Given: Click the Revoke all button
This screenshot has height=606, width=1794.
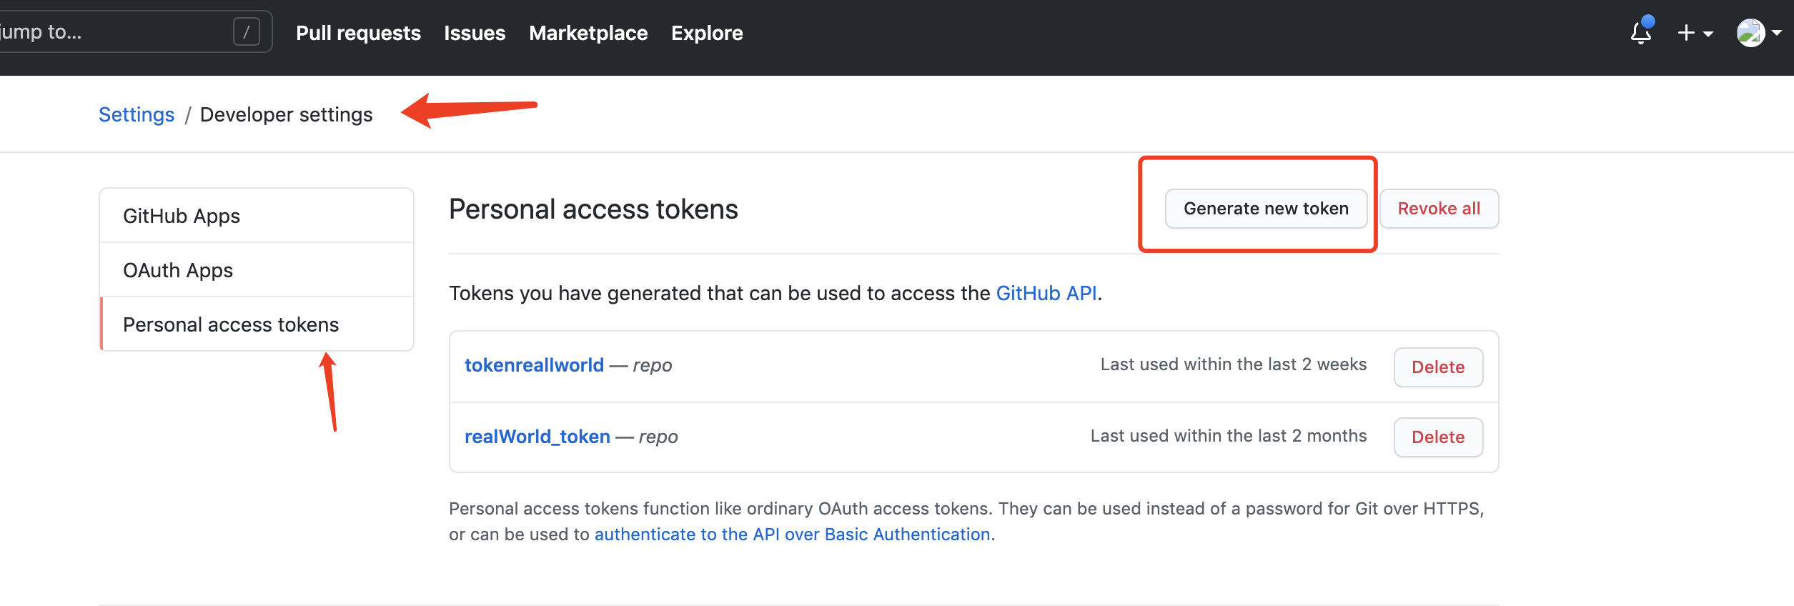Looking at the screenshot, I should coord(1439,209).
